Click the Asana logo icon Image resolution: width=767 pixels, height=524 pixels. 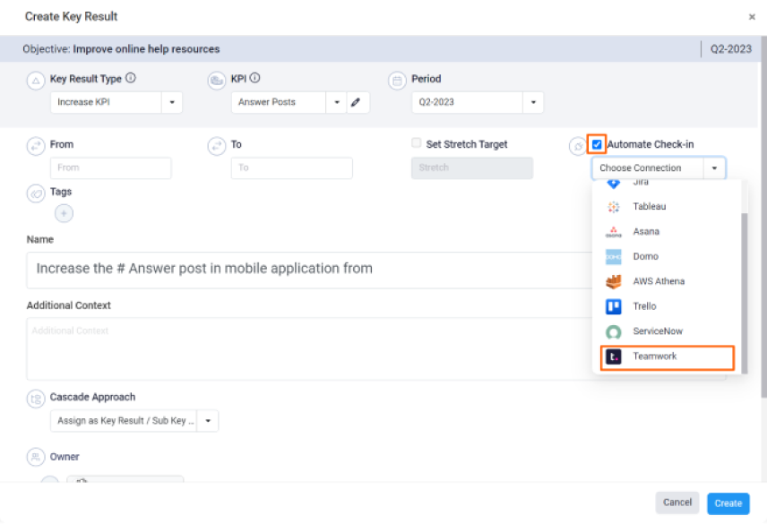click(x=614, y=232)
